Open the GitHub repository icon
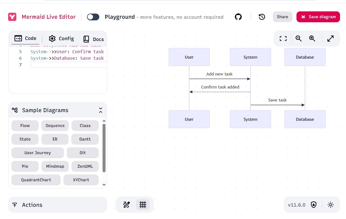 (x=238, y=17)
